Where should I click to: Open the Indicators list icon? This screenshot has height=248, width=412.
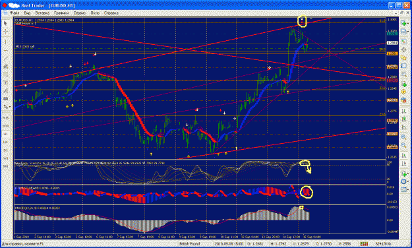coord(403,174)
